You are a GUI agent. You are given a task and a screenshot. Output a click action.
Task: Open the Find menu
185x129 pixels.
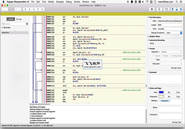(x=44, y=2)
